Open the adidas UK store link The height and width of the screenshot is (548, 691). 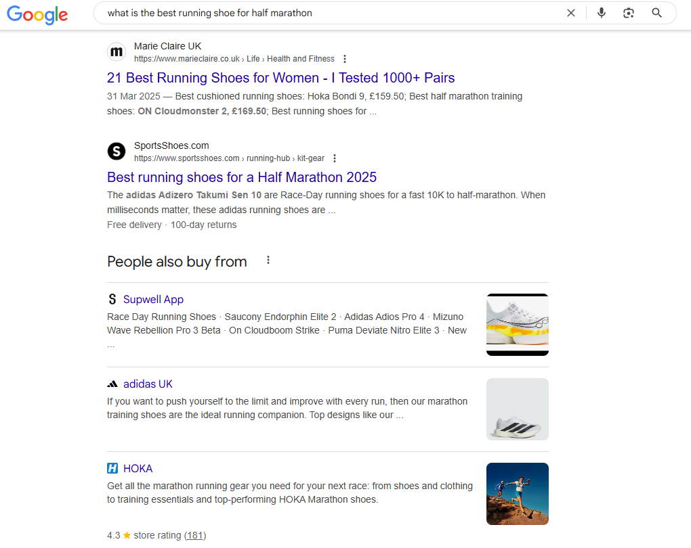tap(148, 384)
